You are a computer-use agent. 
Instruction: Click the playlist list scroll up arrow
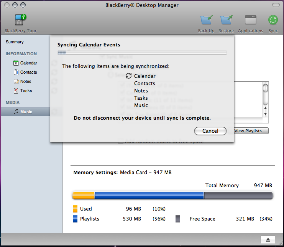(x=265, y=108)
